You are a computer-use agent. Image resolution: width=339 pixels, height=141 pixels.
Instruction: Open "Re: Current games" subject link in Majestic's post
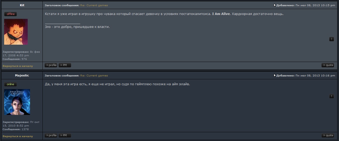point(94,76)
